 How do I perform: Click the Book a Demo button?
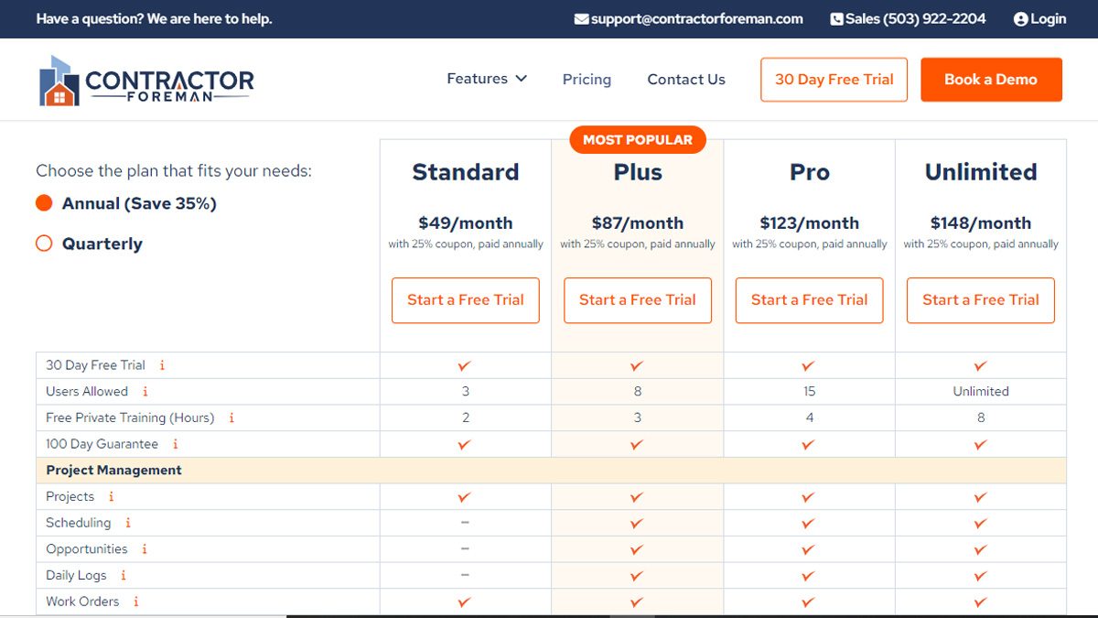[x=991, y=79]
